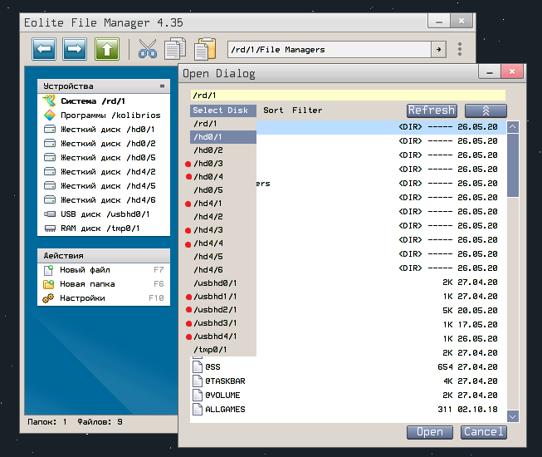Click scrollbar down arrow in file list
542x457 pixels.
point(512,415)
